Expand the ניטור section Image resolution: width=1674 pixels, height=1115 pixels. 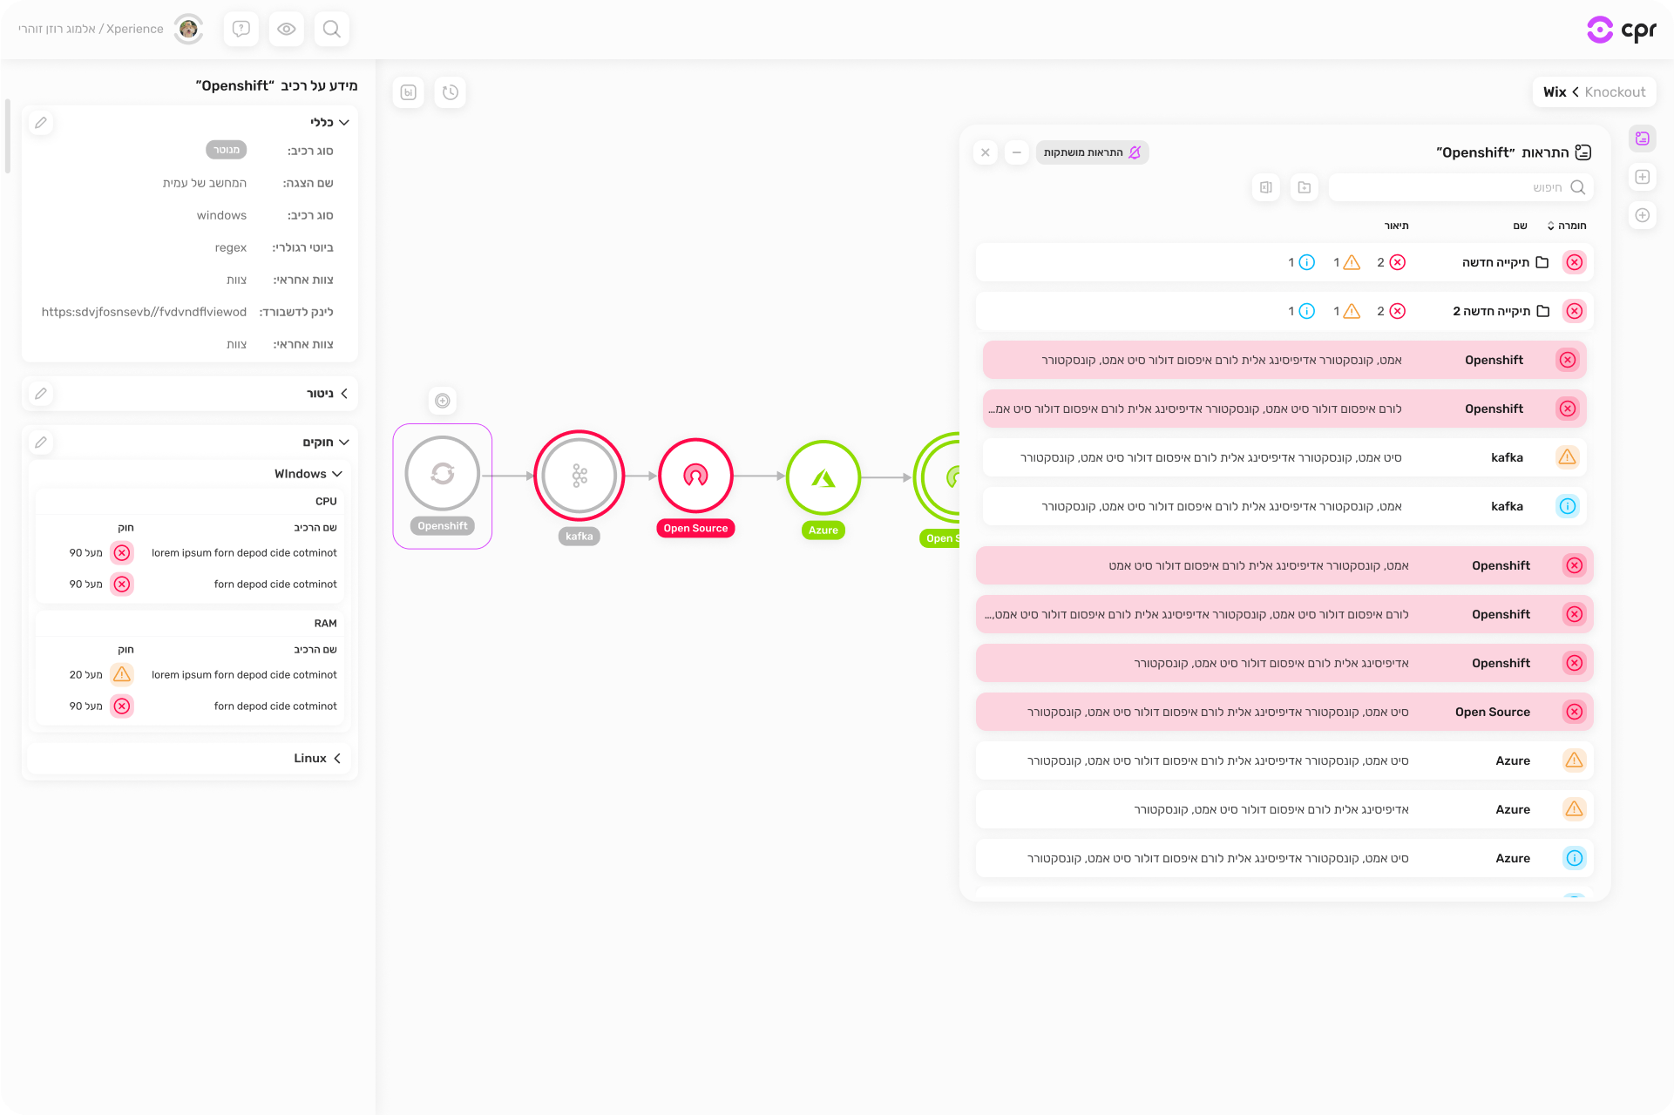pos(343,394)
